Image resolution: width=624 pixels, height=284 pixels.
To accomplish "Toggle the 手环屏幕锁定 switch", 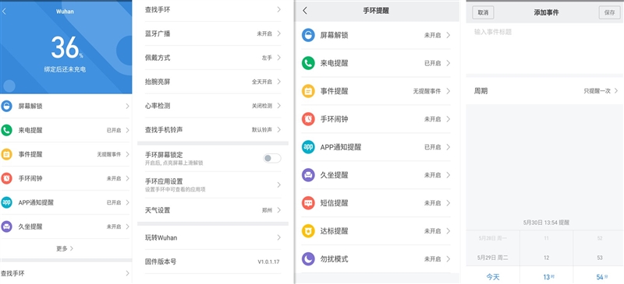I will point(272,158).
